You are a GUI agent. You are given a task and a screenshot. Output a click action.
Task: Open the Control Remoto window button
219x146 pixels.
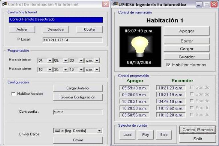[197, 130]
